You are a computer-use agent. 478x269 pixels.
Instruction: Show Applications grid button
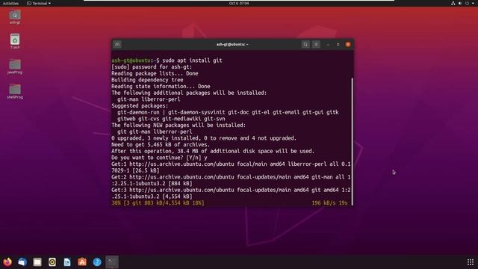coord(471,262)
